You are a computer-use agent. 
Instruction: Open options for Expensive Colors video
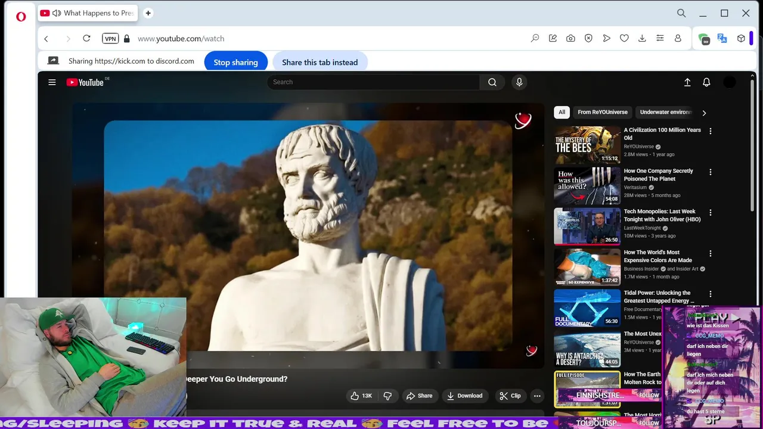[710, 254]
